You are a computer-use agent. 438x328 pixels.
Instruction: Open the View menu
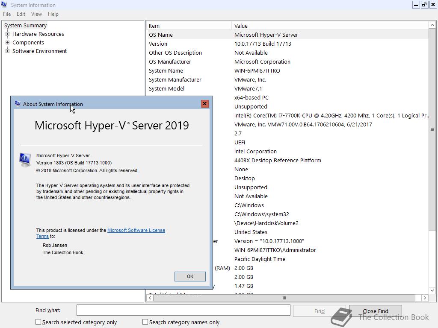(37, 14)
